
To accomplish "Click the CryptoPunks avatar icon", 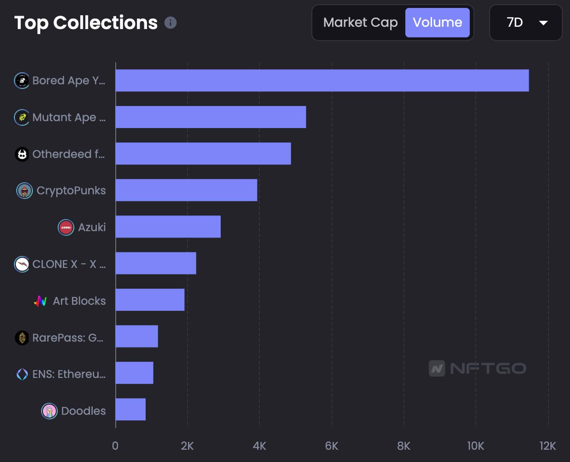I will 24,191.
